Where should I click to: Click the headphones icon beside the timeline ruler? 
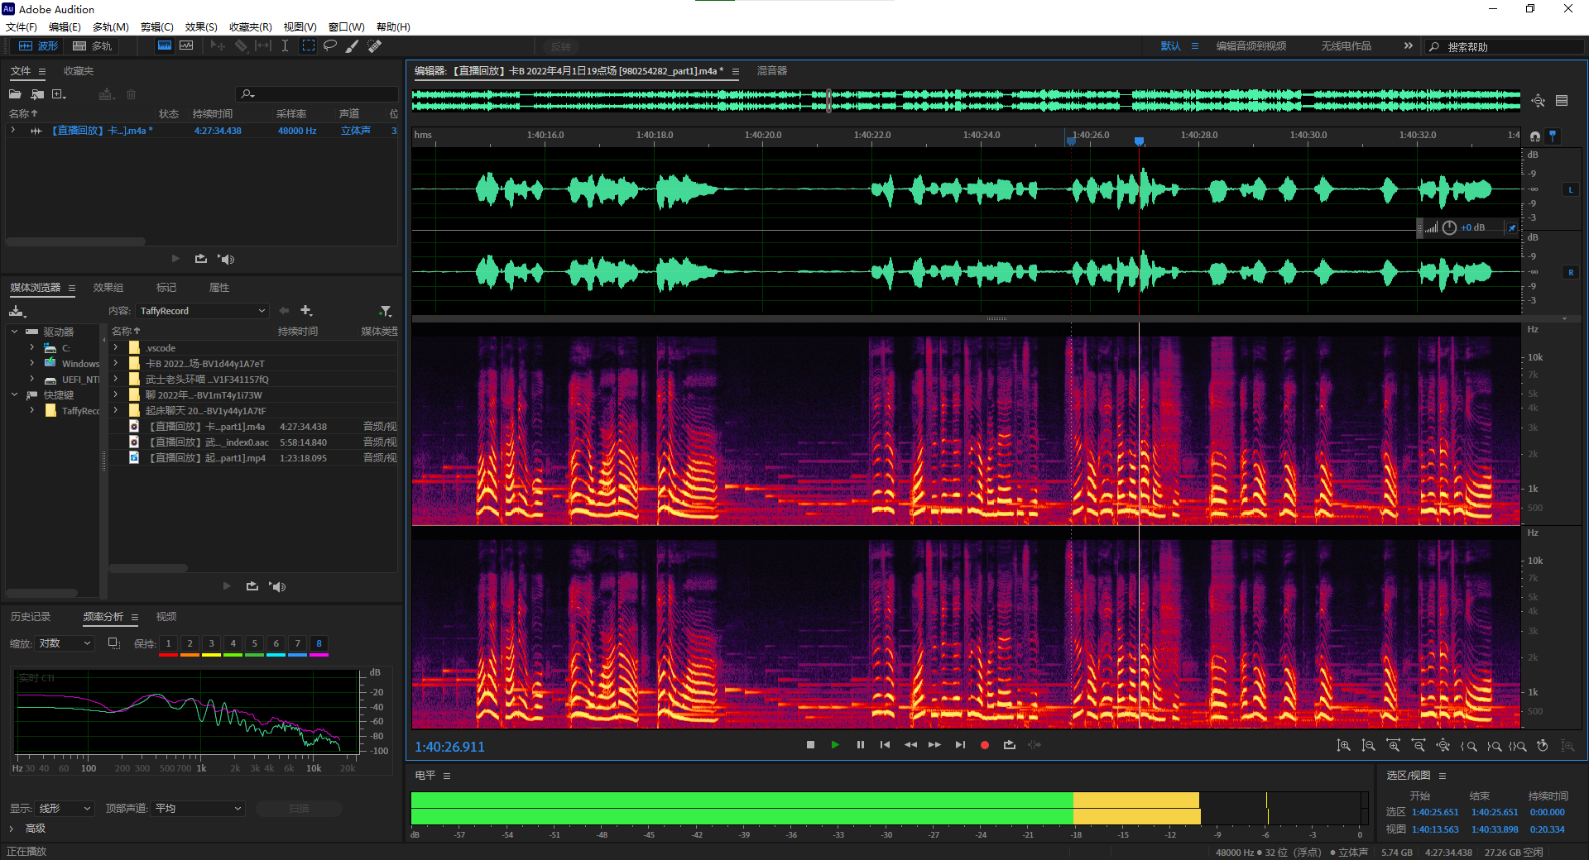(1535, 136)
